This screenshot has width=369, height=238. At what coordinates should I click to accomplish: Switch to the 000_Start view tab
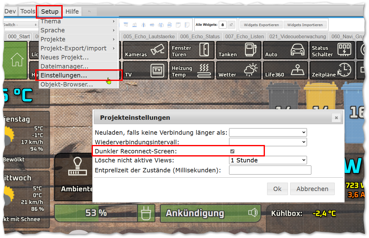[x=19, y=37]
